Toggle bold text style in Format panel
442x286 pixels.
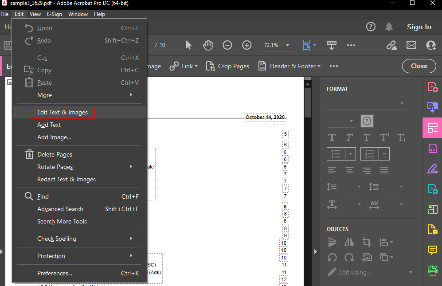(x=332, y=137)
